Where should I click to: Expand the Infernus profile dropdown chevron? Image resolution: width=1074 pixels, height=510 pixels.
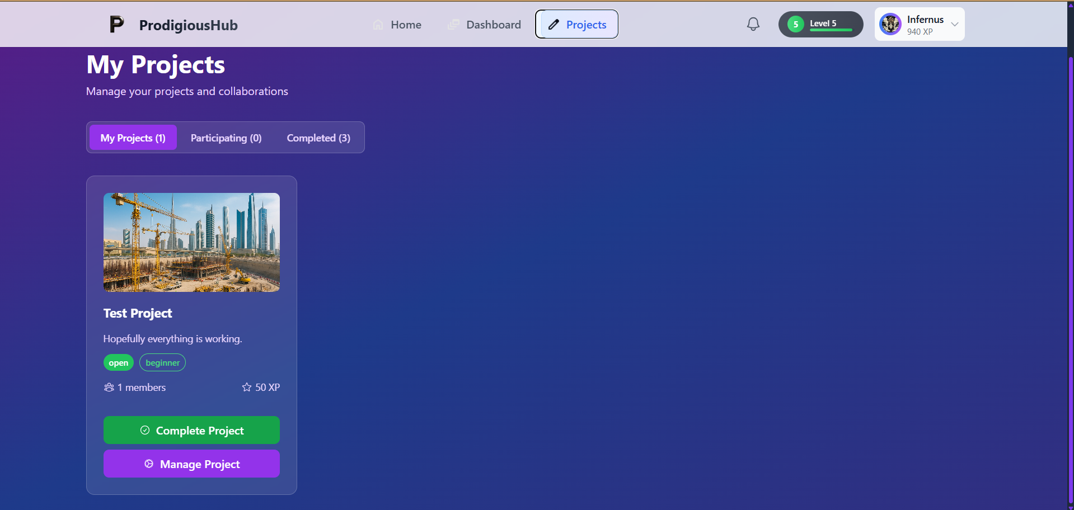click(955, 24)
